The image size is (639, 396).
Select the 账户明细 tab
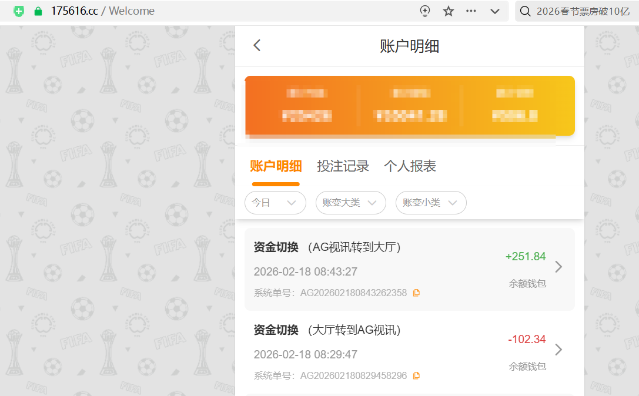click(276, 166)
